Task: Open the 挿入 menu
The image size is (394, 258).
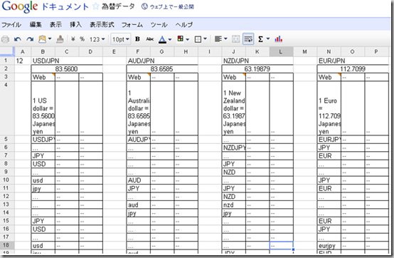Action: (x=75, y=25)
